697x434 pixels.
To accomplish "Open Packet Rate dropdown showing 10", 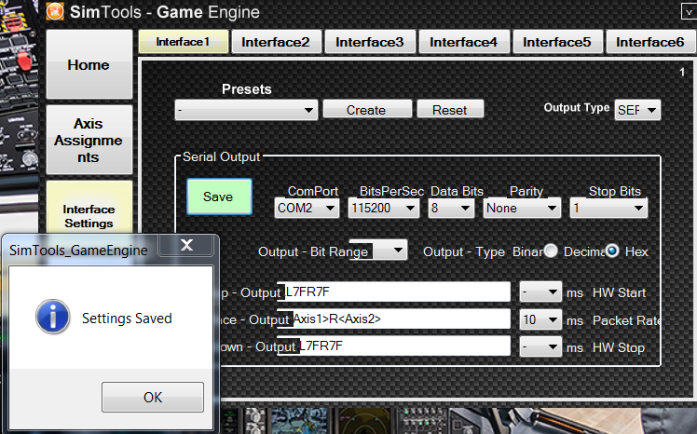I will click(x=540, y=319).
